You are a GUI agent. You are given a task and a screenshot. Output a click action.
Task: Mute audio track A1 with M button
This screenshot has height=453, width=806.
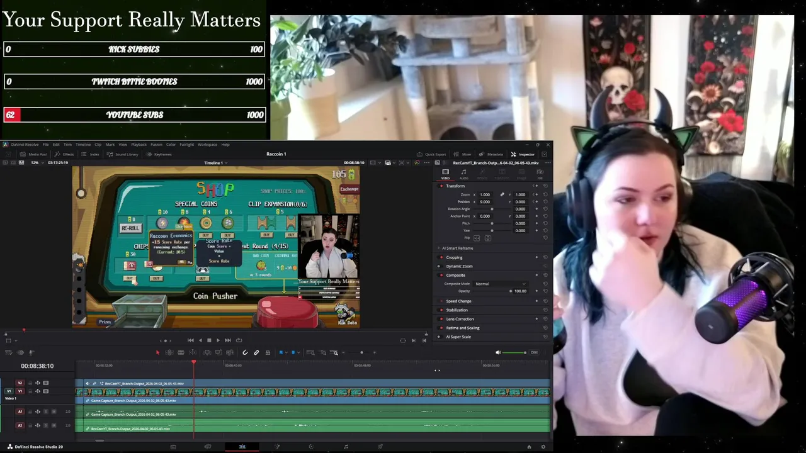[54, 411]
